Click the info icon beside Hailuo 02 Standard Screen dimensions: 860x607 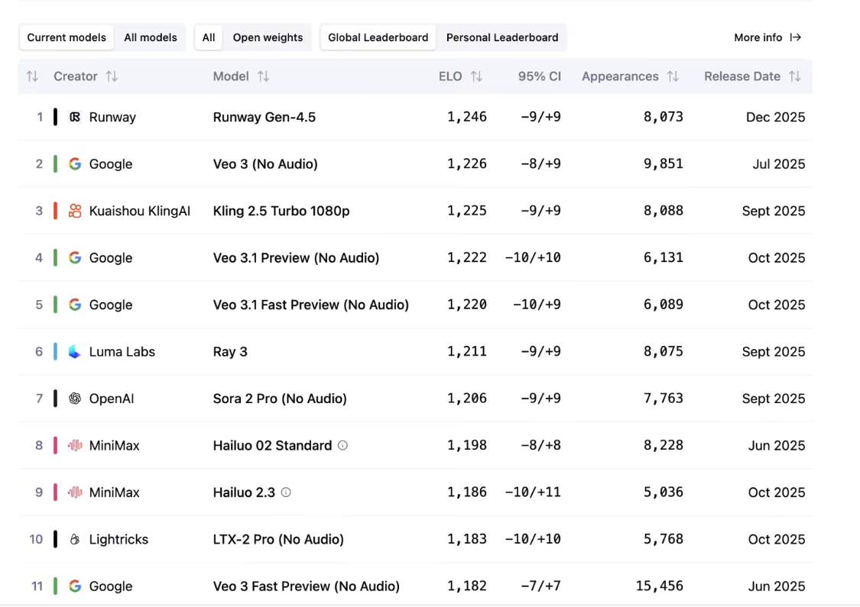342,445
